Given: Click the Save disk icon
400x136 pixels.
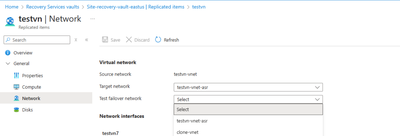Looking at the screenshot, I should 105,40.
